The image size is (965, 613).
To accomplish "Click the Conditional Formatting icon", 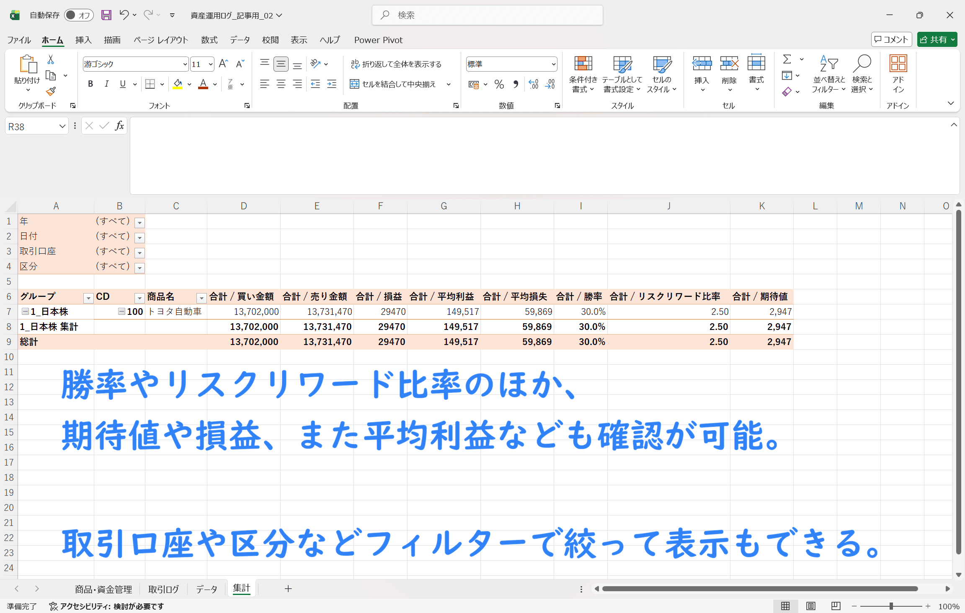I will pos(583,64).
